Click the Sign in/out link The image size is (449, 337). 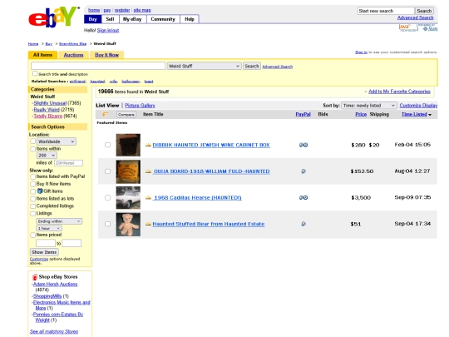click(x=108, y=31)
